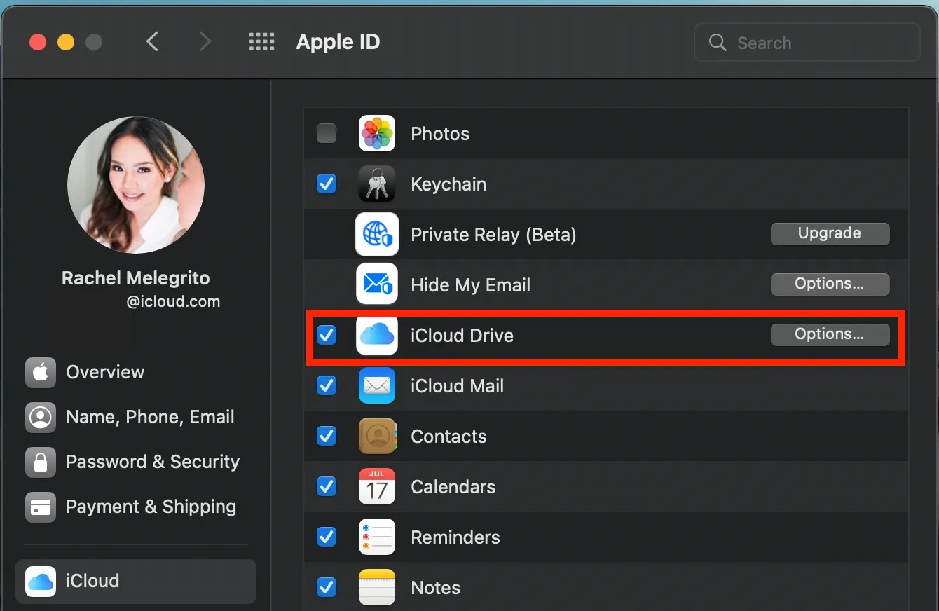This screenshot has width=939, height=611.
Task: Click the forward navigation arrow
Action: [205, 41]
